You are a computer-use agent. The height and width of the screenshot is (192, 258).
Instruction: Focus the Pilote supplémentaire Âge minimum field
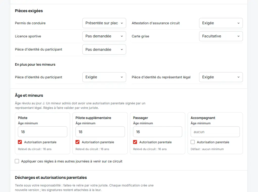[100, 132]
